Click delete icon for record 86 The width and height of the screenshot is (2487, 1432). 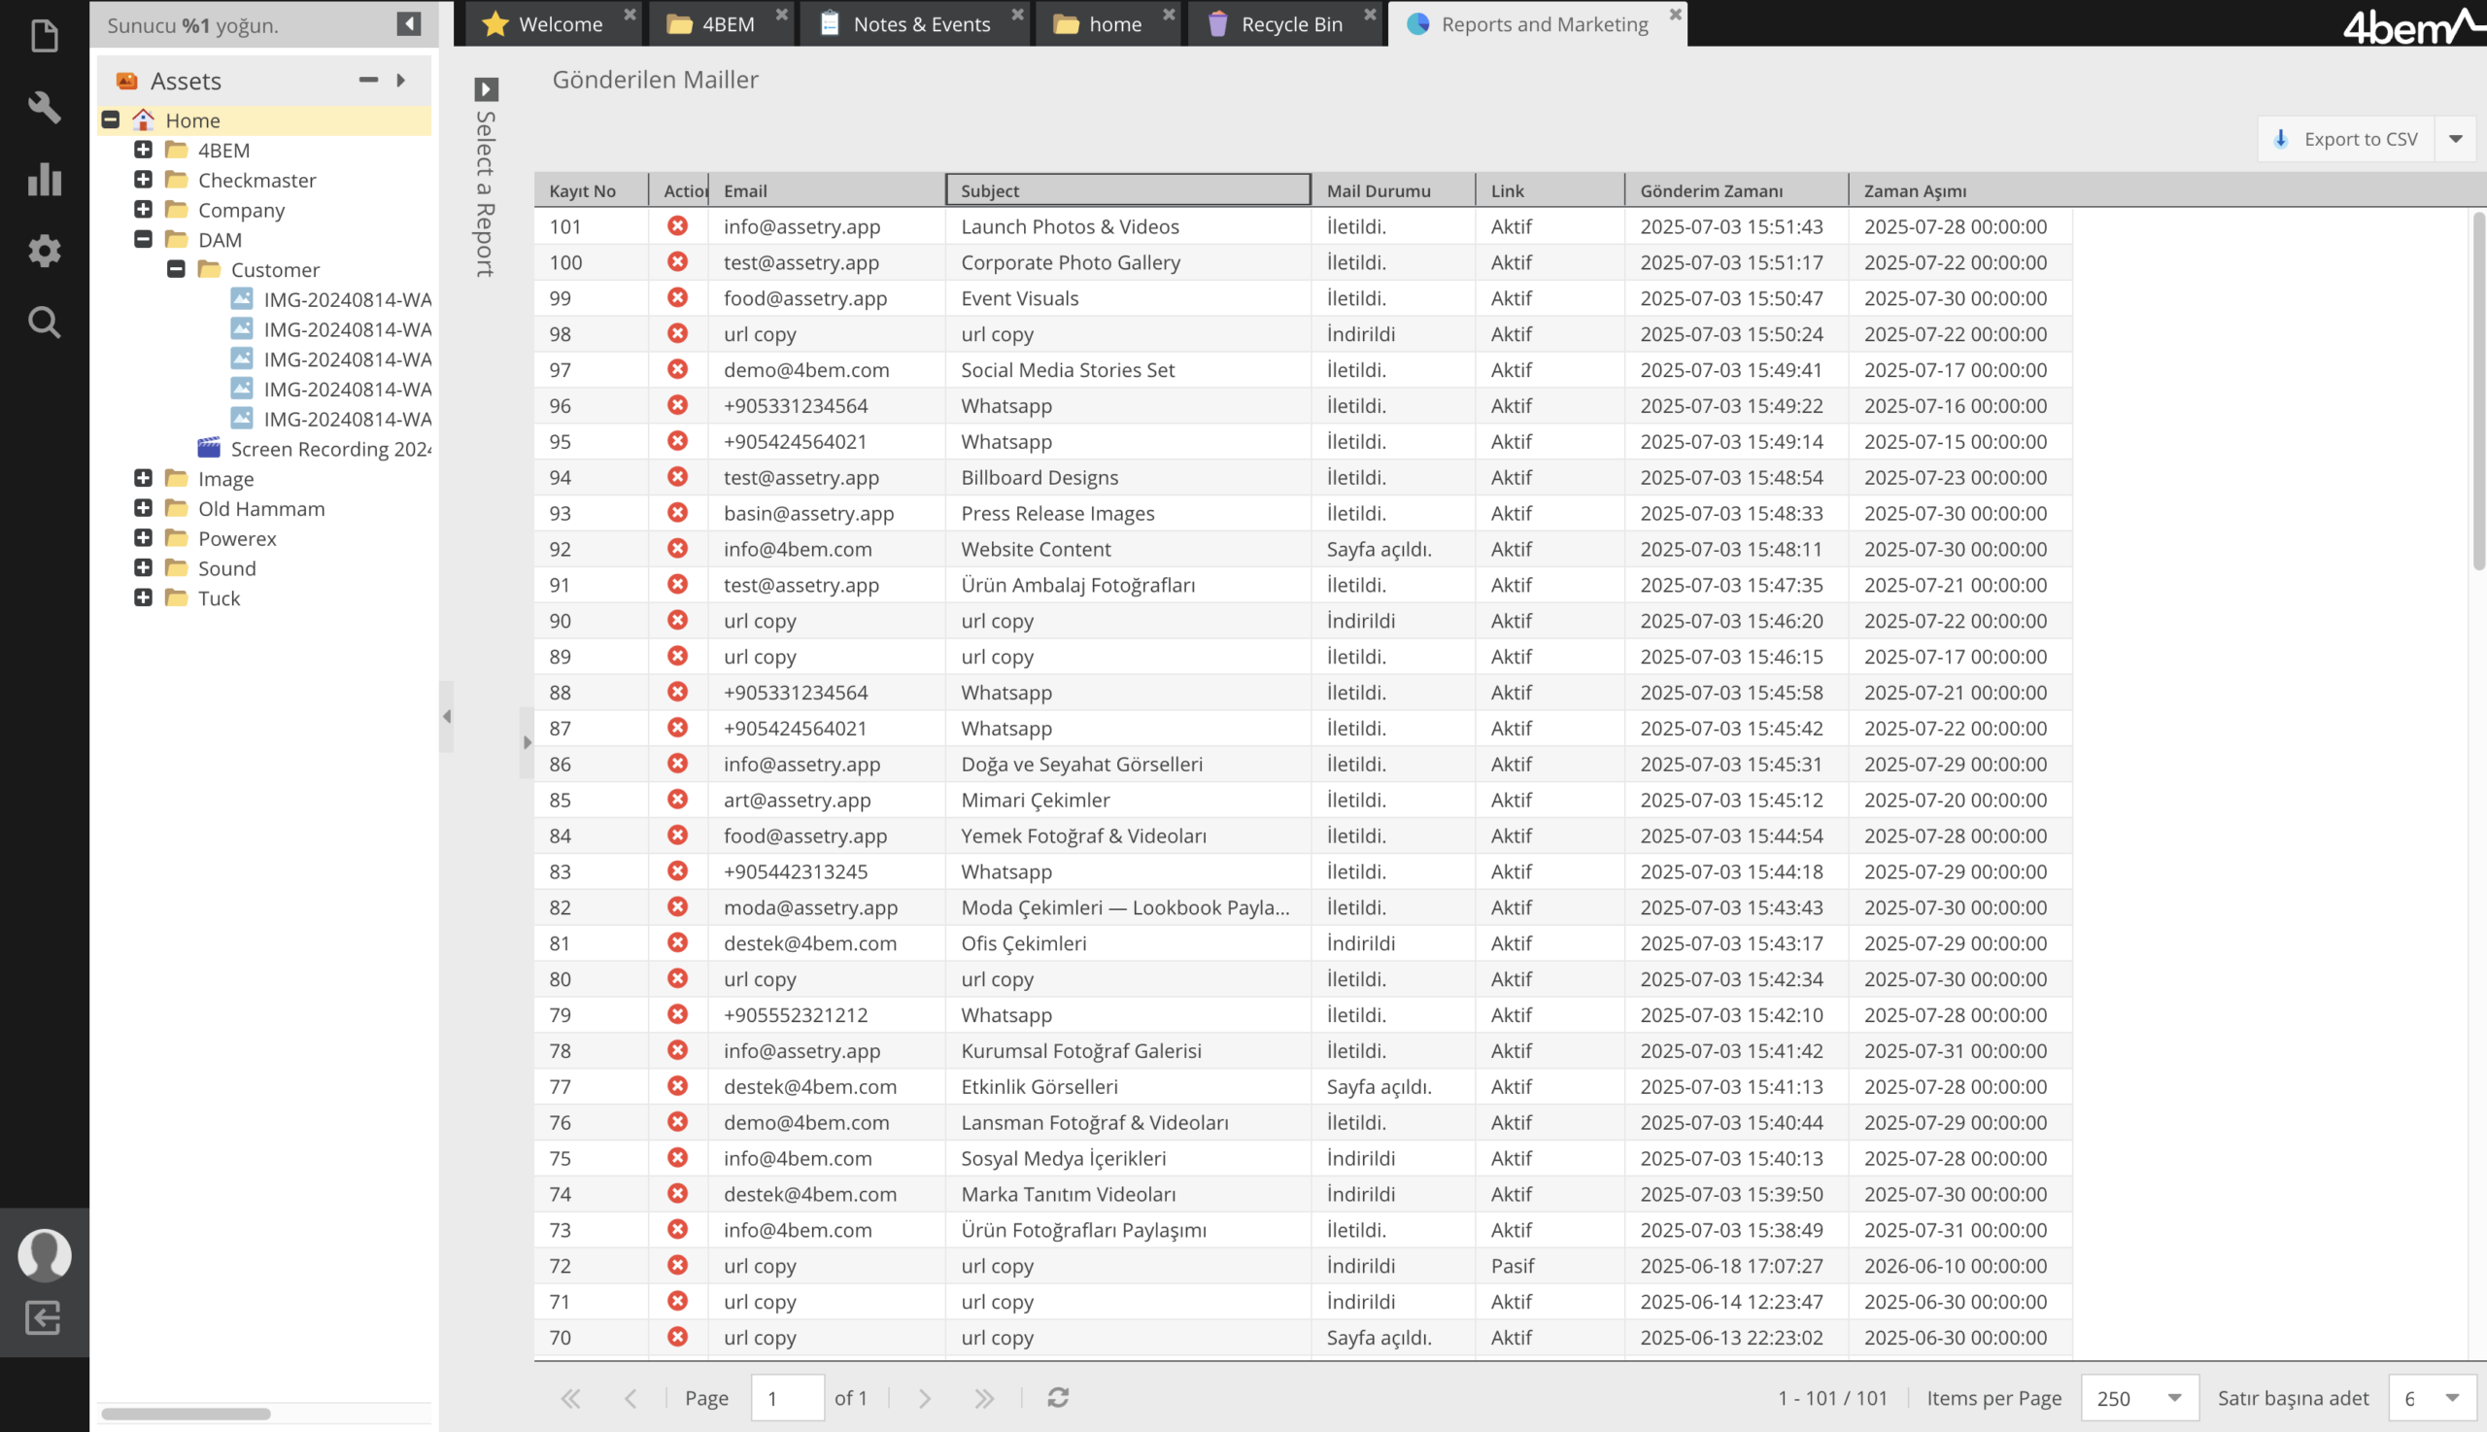point(677,764)
